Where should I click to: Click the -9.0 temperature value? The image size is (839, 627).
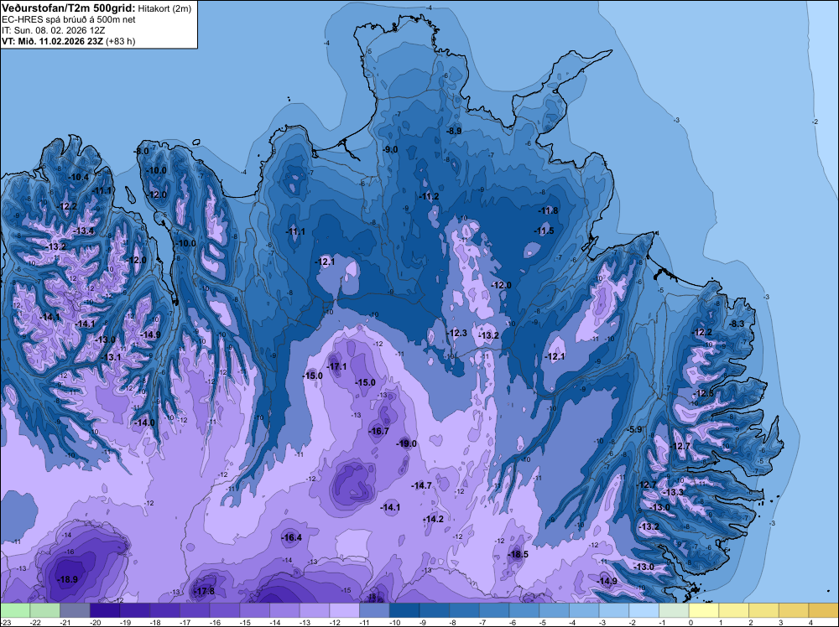(x=391, y=149)
